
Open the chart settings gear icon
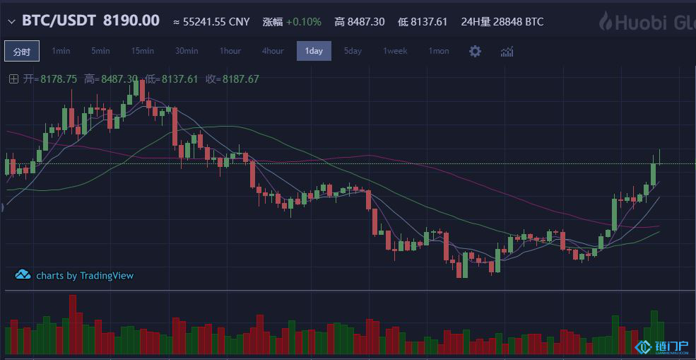click(x=475, y=52)
